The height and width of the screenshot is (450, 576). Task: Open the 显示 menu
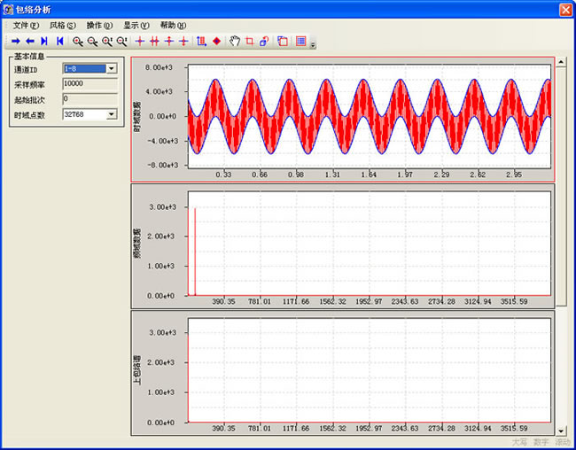[136, 25]
